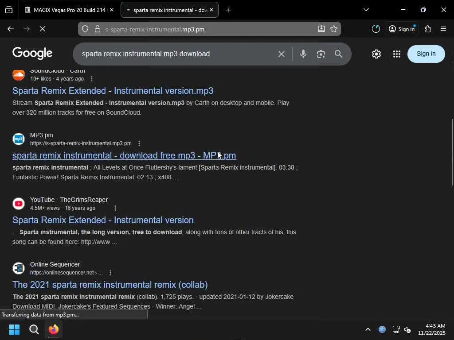The height and width of the screenshot is (340, 454).
Task: Open a new browser tab
Action: coord(228,10)
